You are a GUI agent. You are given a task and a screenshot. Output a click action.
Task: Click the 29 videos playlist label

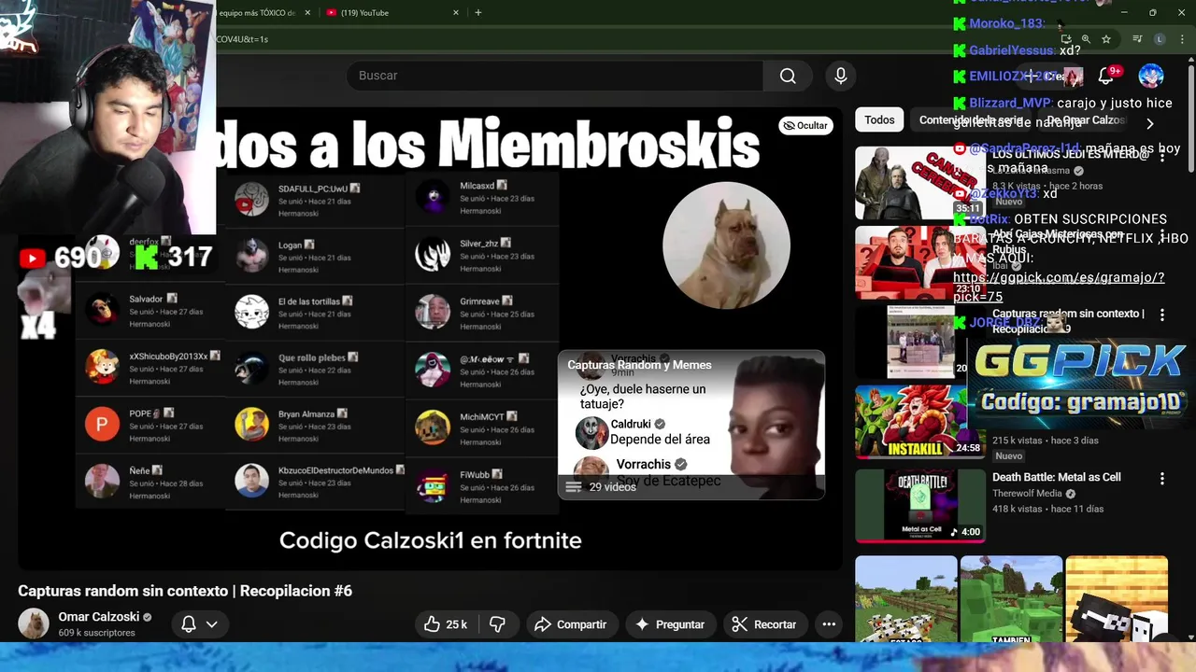pos(612,487)
